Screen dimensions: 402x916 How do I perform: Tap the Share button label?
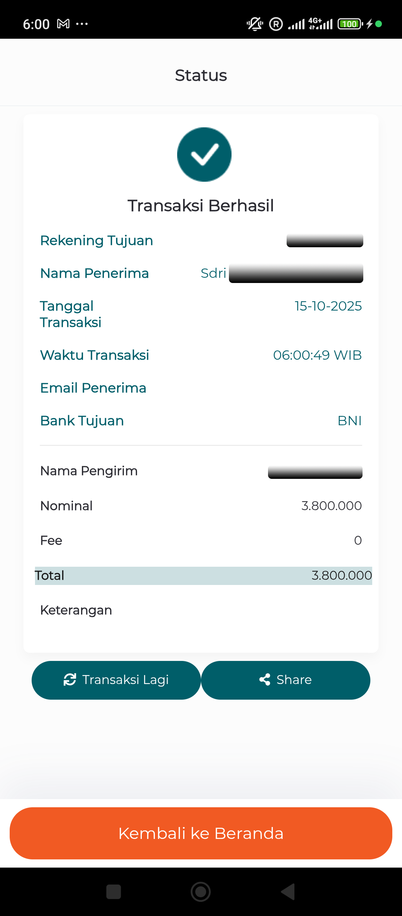pyautogui.click(x=294, y=680)
